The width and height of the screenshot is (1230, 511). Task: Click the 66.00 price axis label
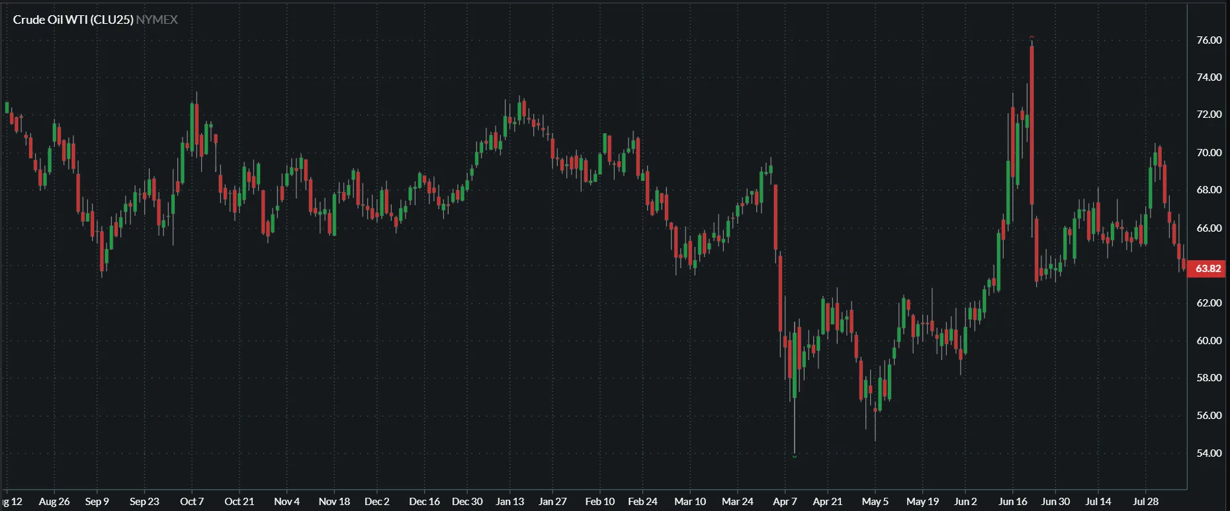pos(1209,228)
